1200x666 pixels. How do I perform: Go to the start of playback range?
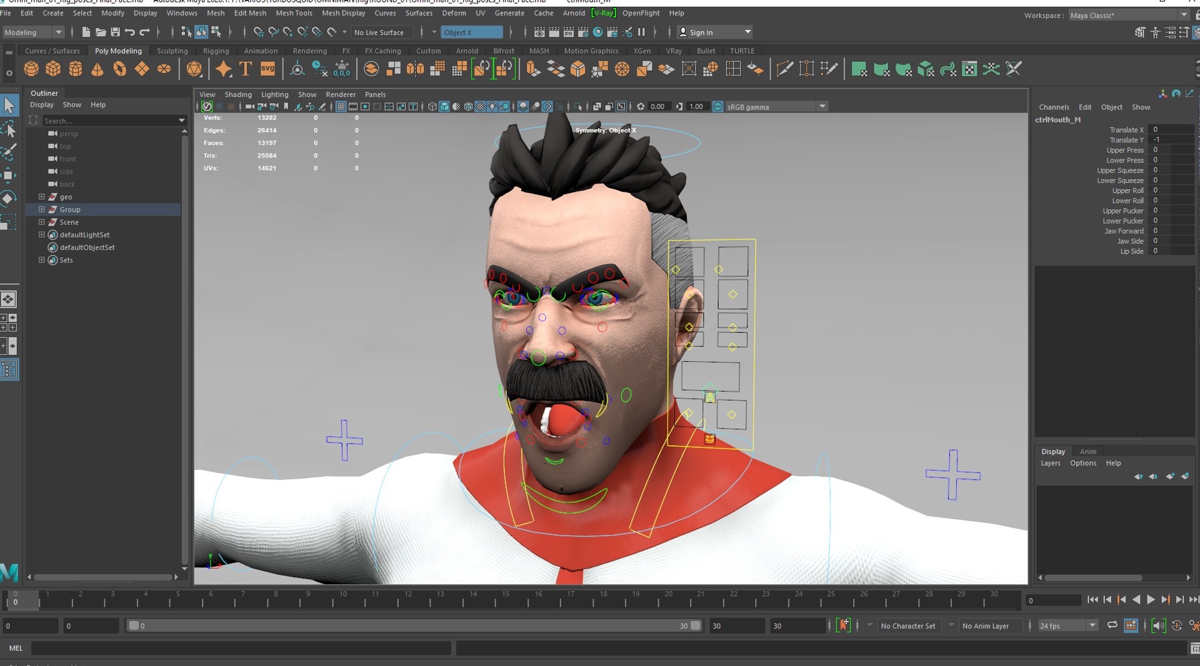click(1092, 600)
